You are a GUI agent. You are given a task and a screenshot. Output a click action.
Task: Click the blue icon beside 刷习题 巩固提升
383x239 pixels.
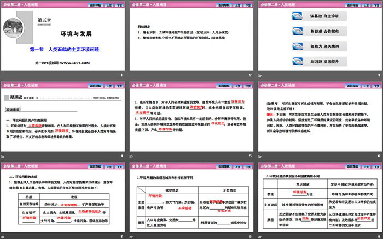click(x=297, y=62)
